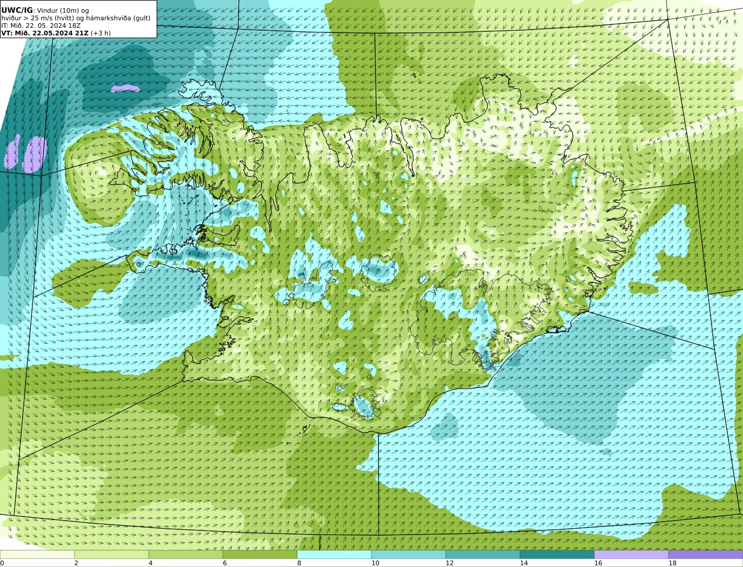Click the 'VT: Mið. 22.05.2024 21Z' line
The height and width of the screenshot is (567, 743).
click(45, 33)
